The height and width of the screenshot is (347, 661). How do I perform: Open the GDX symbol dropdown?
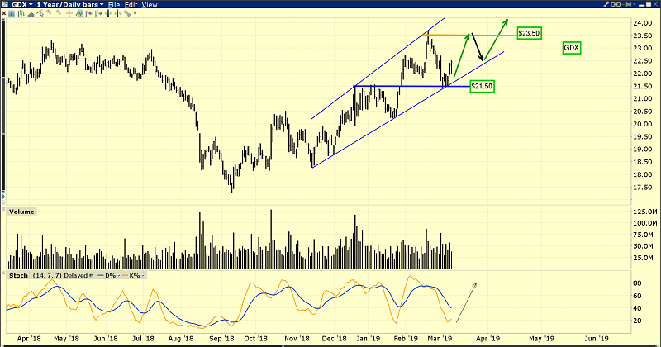coord(22,5)
